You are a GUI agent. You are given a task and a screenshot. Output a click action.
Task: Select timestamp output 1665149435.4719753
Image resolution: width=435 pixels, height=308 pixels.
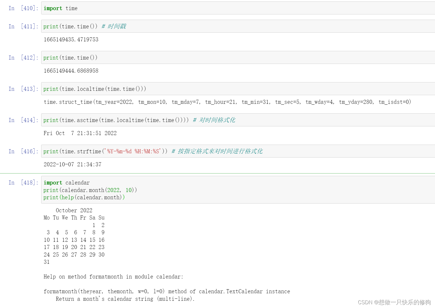tap(71, 40)
